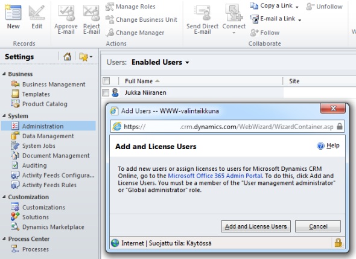The height and width of the screenshot is (259, 356).
Task: Go to the Settings home icon
Action: click(x=67, y=57)
